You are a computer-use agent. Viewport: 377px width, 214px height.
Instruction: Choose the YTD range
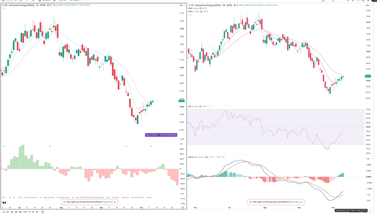[25, 212]
